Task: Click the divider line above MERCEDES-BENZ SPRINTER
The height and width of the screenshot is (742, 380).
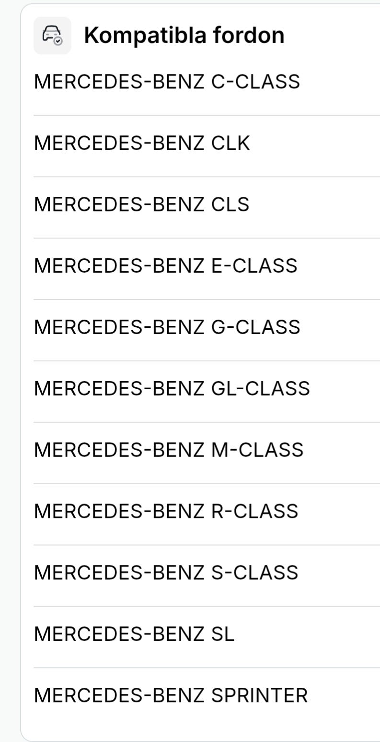Action: (207, 668)
